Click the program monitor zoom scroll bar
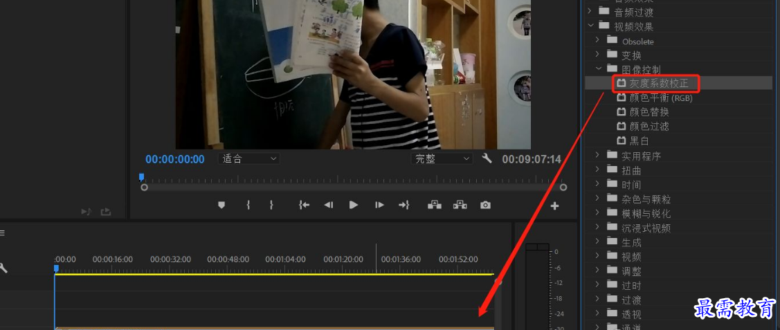780x330 pixels. tap(353, 187)
